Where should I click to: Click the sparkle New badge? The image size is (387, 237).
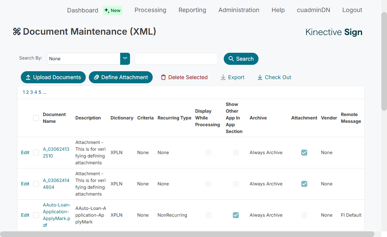click(112, 11)
